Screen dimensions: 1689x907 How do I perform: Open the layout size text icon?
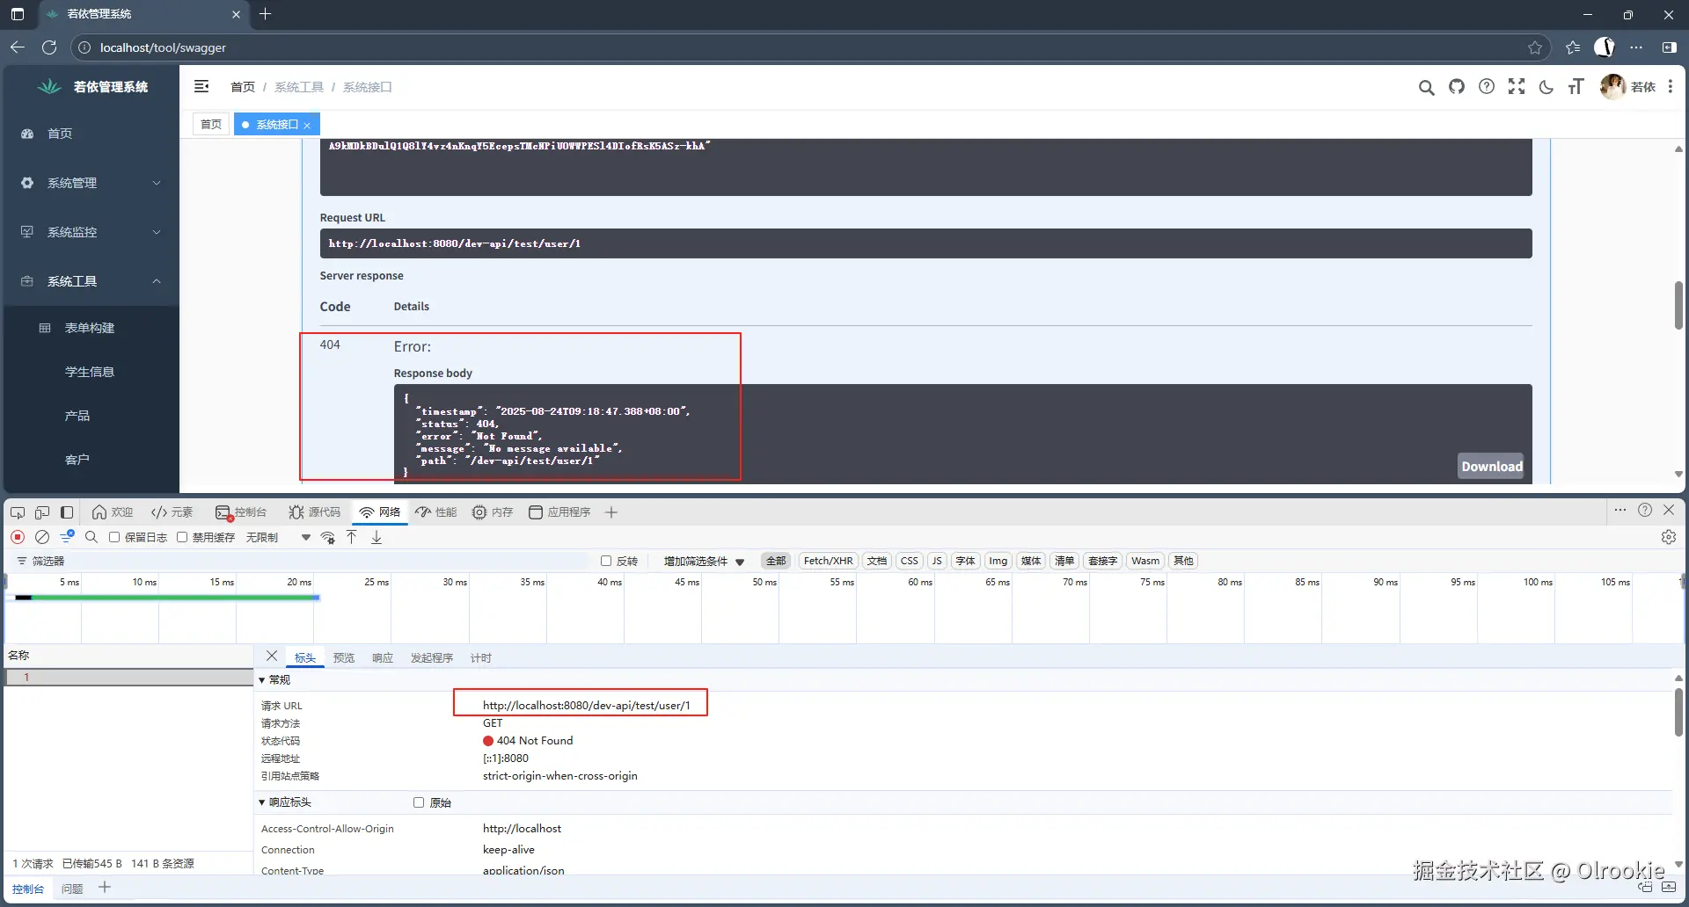[x=1576, y=86]
